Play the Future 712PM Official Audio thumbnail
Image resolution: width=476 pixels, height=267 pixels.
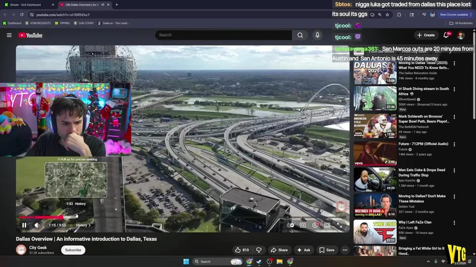(x=375, y=153)
